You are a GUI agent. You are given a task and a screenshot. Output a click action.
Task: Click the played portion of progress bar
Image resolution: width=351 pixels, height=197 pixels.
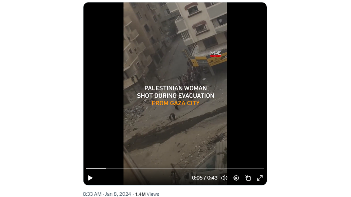point(96,168)
